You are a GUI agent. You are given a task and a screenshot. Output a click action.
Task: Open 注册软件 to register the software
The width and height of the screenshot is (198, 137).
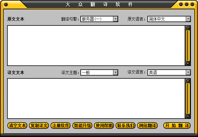[61, 126]
